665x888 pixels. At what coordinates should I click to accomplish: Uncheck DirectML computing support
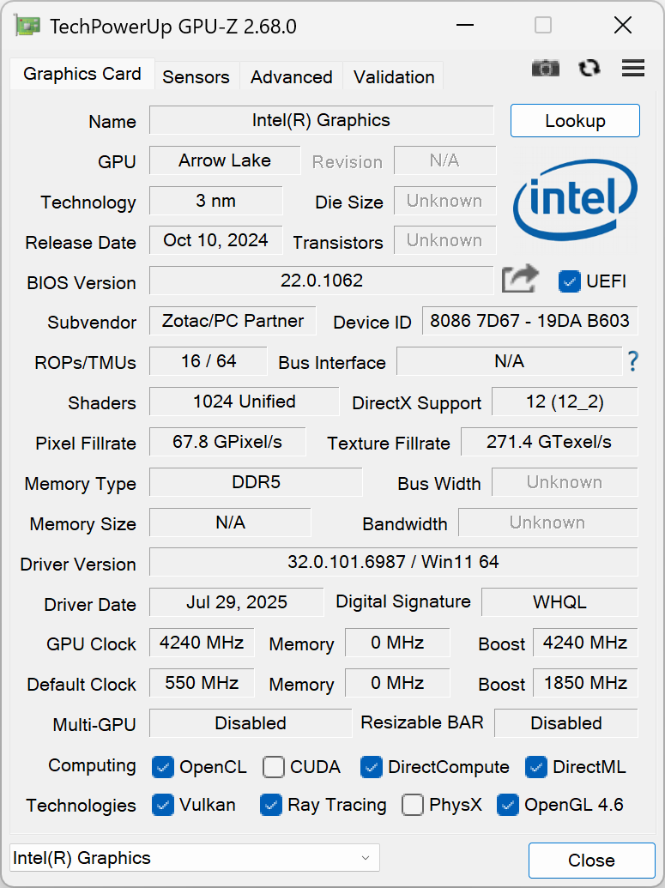535,767
